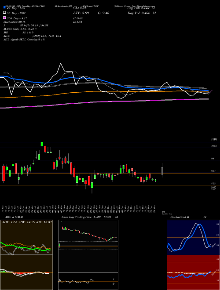Image resolution: width=220 pixels, height=290 pixels.
Task: Select the '200 Day - 8.17' legend text
Action: tap(17, 18)
